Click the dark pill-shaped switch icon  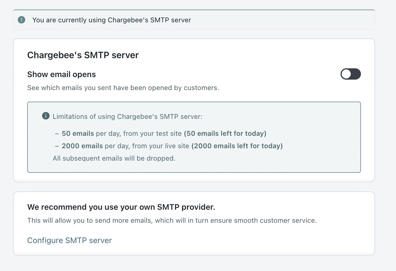coord(351,74)
